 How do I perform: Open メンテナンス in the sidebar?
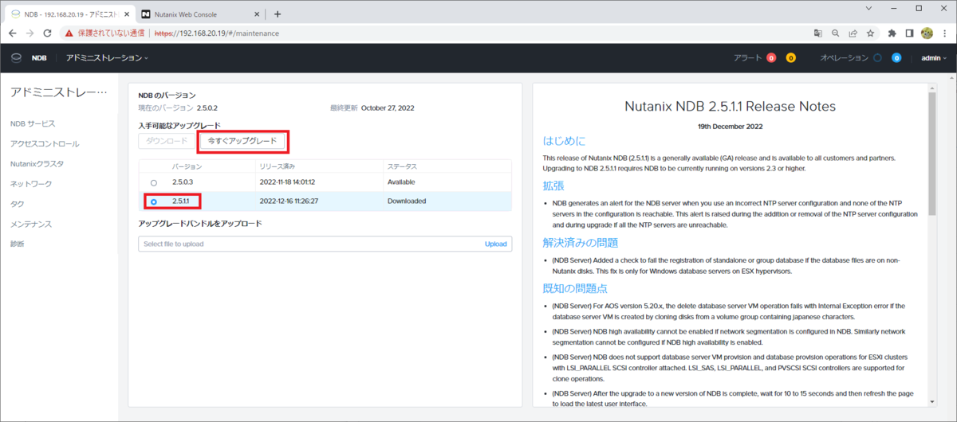(31, 224)
